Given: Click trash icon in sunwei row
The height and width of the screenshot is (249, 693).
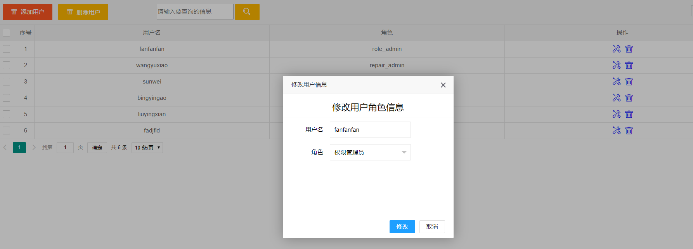Looking at the screenshot, I should click(x=629, y=82).
